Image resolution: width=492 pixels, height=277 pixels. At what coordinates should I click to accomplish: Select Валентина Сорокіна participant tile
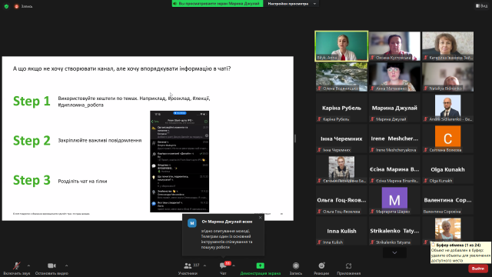[x=447, y=200]
